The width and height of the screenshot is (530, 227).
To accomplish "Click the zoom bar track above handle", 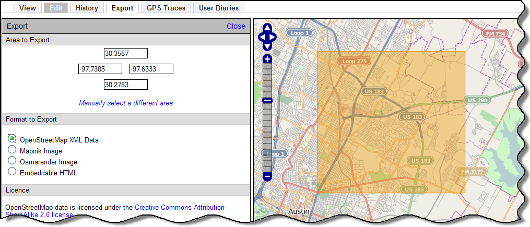I will click(267, 80).
